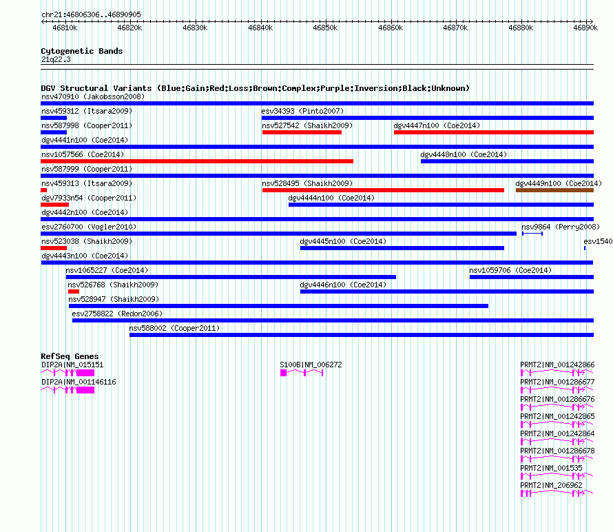Click the small red nsv459313 (Itsara2009) bar
Screen dimensions: 613x532
point(44,190)
